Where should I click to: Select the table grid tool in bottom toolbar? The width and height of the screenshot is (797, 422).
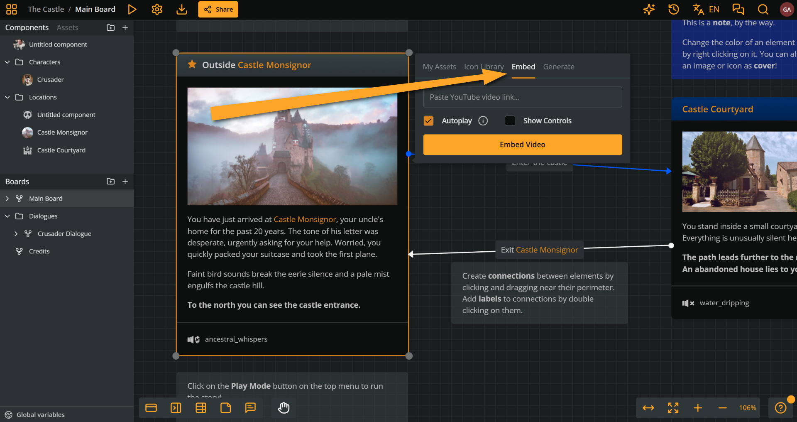[201, 408]
